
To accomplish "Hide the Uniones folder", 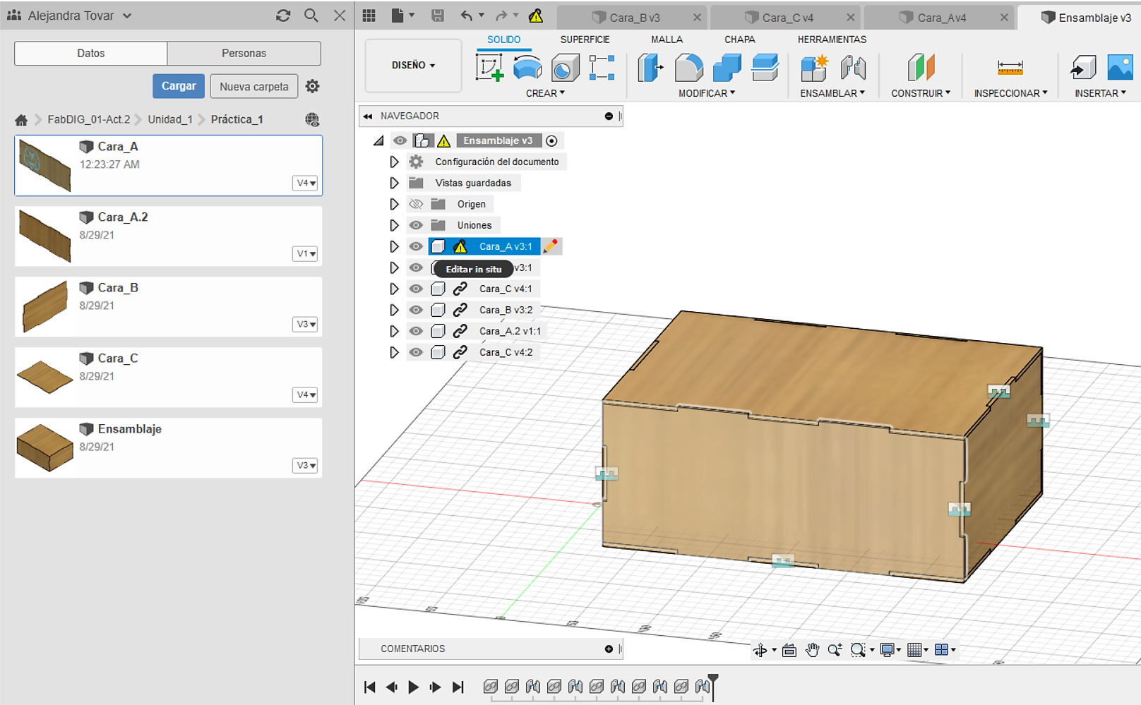I will pyautogui.click(x=416, y=225).
